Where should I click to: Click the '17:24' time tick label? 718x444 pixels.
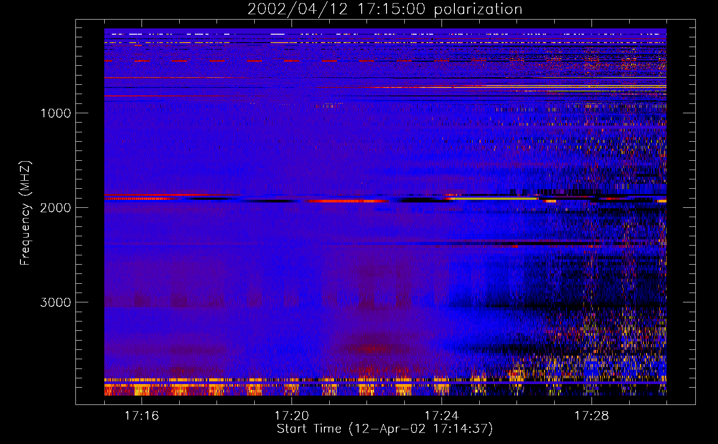pyautogui.click(x=442, y=416)
